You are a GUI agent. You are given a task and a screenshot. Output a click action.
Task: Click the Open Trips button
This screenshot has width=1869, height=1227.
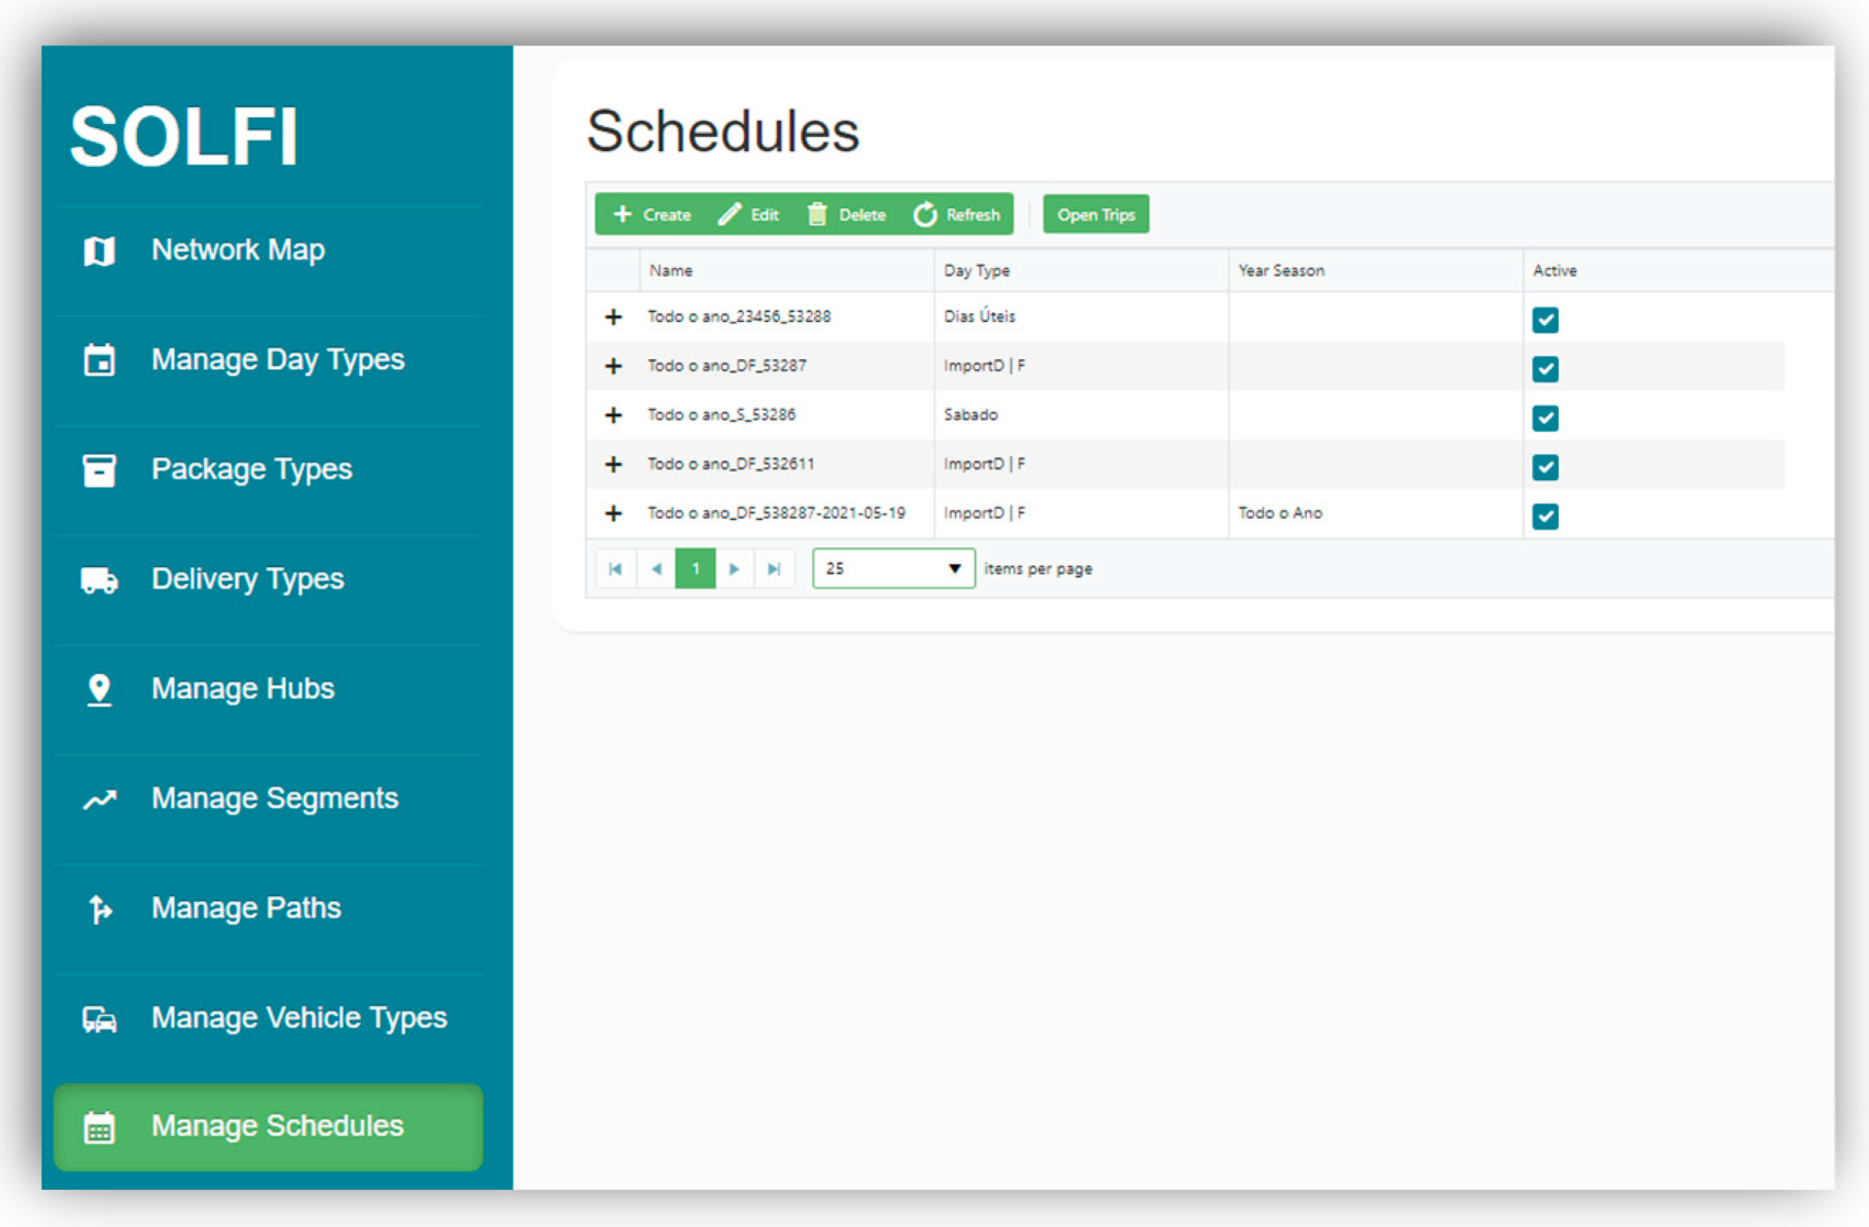point(1095,214)
